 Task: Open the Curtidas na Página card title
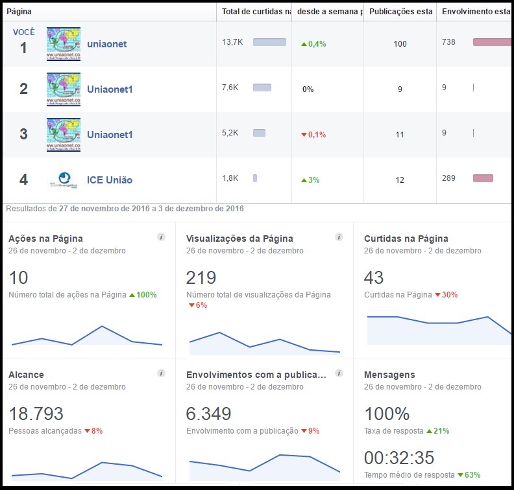click(406, 239)
